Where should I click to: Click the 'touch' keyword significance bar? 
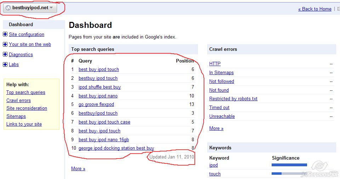289,174
